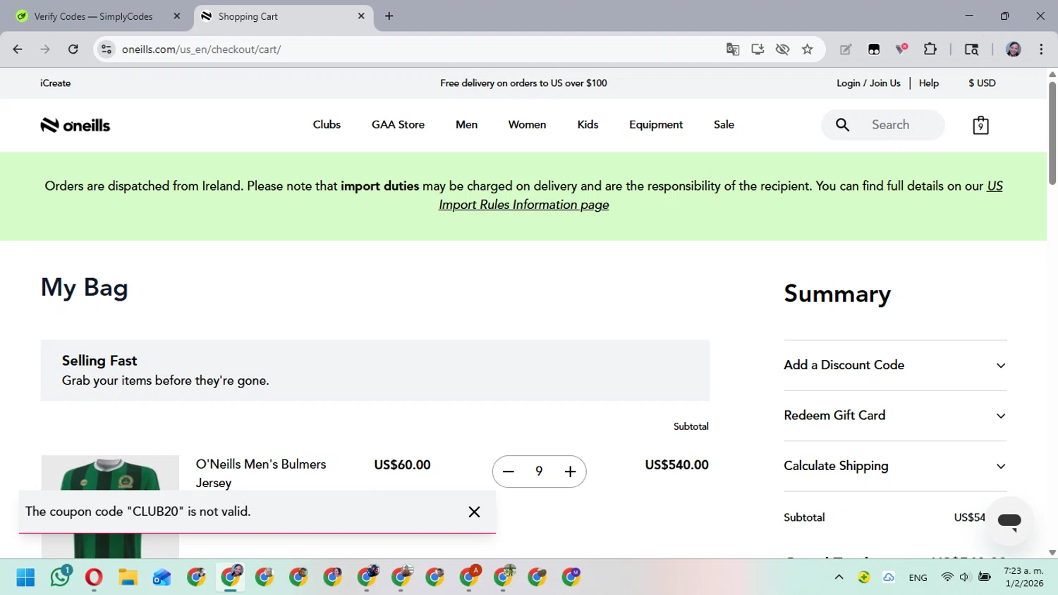Viewport: 1058px width, 595px height.
Task: Switch to Verify Codes — SimplyCodes tab
Action: coord(93,16)
